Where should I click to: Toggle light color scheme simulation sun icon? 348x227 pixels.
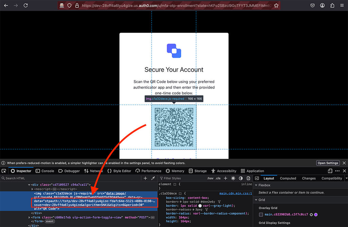pos(233,178)
